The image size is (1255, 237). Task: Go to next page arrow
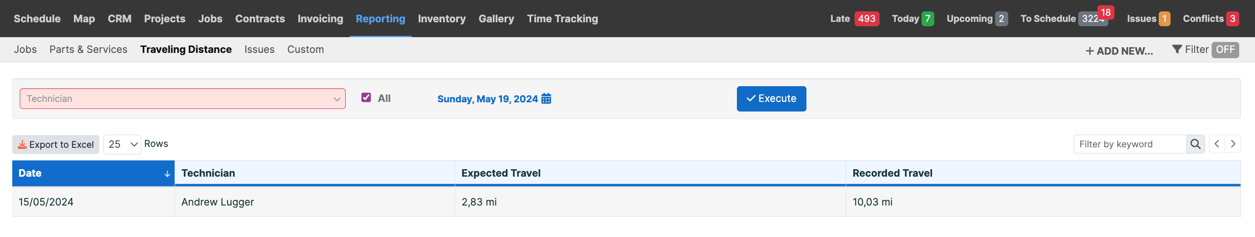pos(1233,144)
